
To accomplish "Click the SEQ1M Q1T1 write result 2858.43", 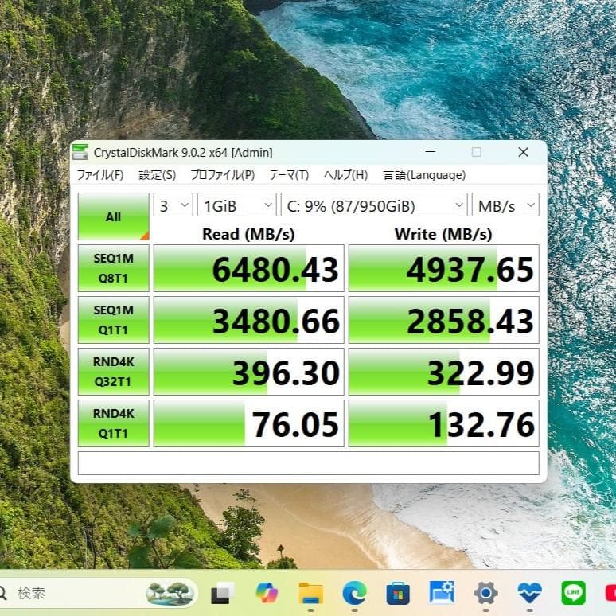I will click(x=444, y=320).
